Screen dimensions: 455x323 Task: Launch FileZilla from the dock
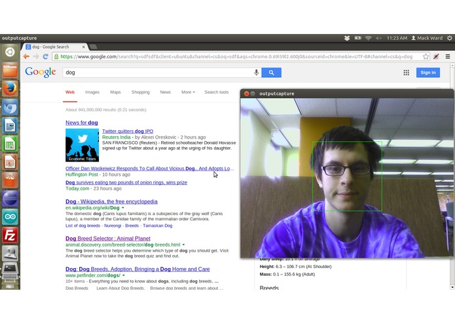10,235
